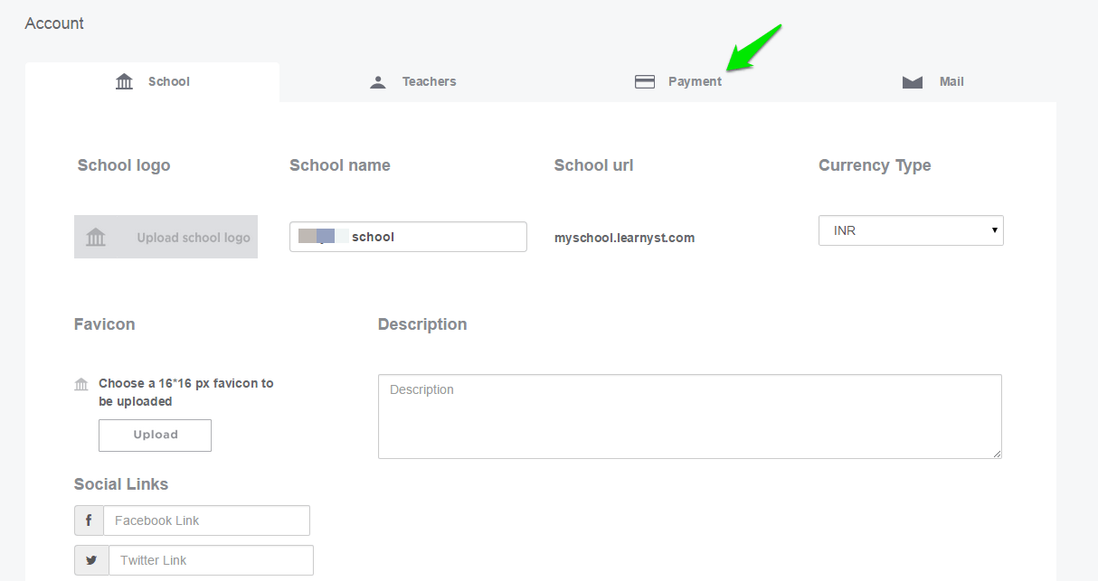This screenshot has width=1098, height=581.
Task: Click the Currency Type dropdown arrow
Action: pyautogui.click(x=995, y=230)
